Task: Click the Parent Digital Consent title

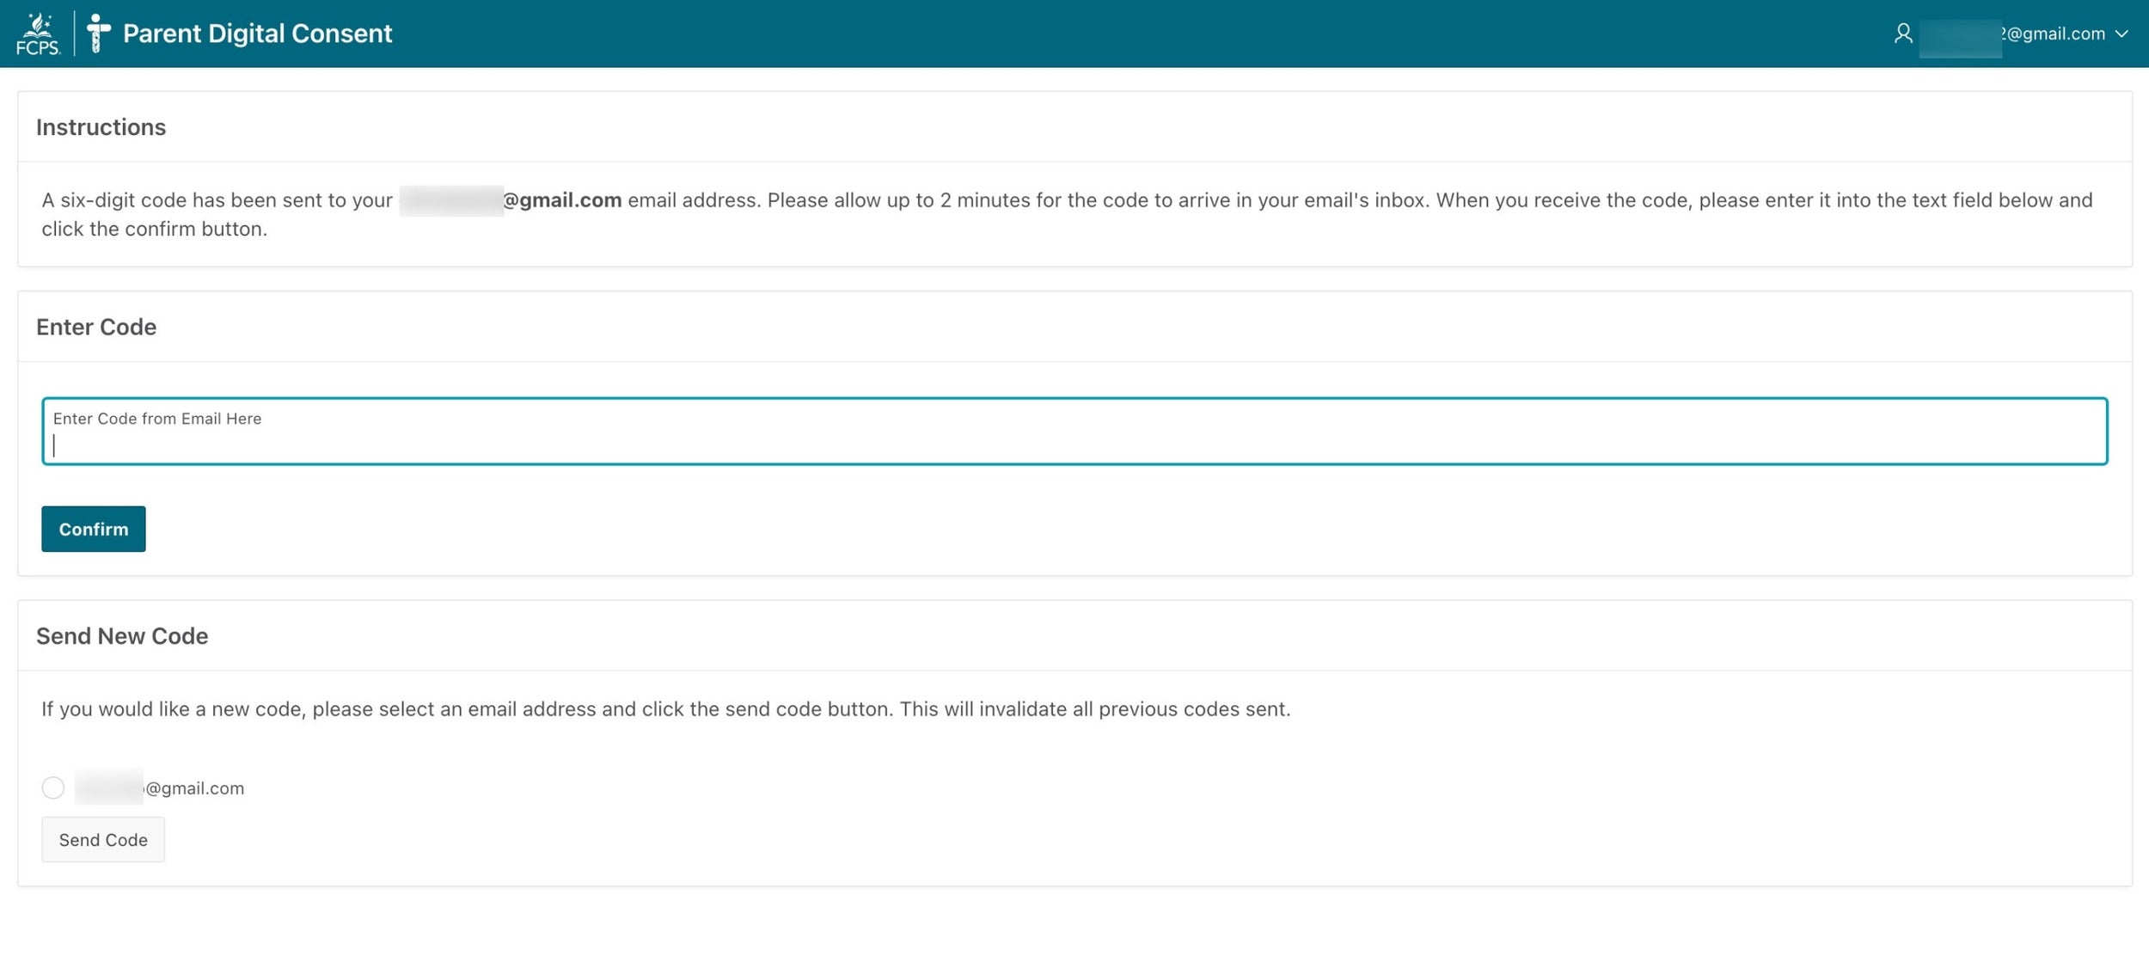Action: [x=257, y=33]
